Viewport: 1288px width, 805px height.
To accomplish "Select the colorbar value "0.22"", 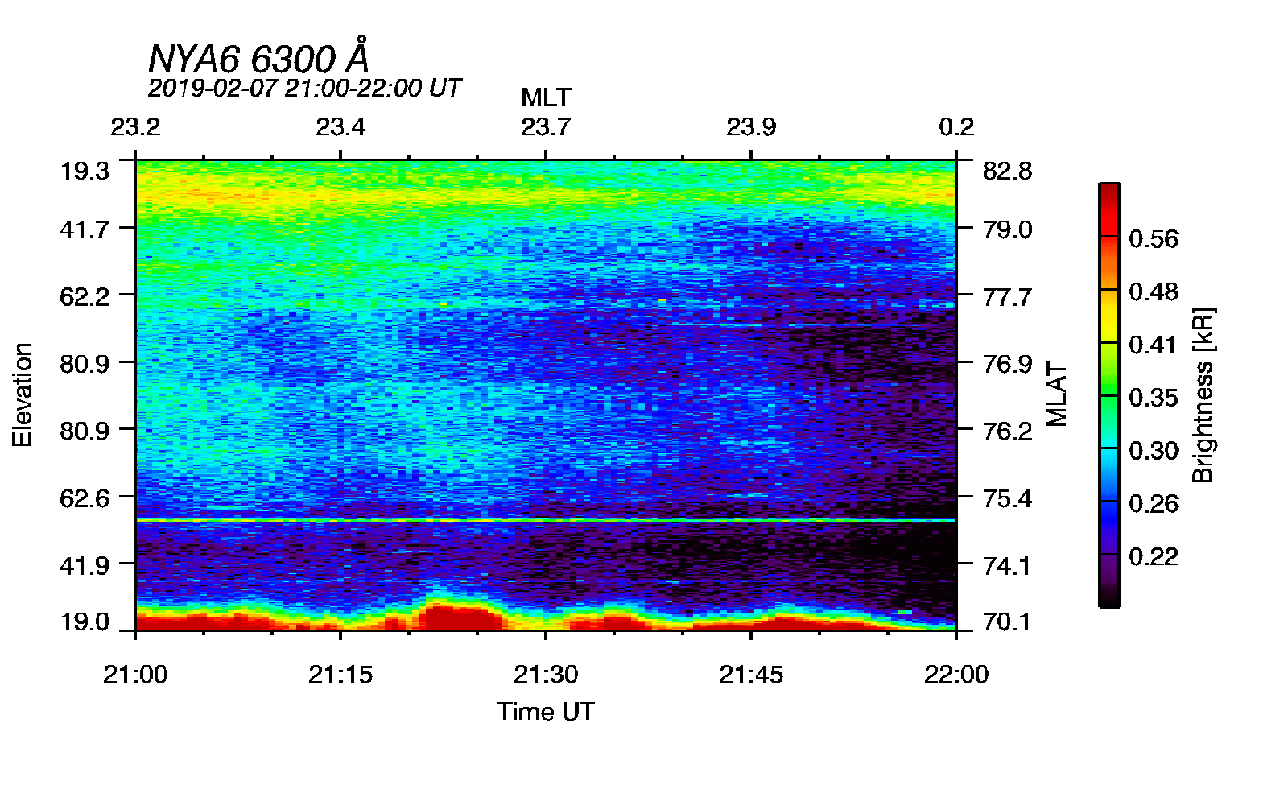I will pos(1154,556).
